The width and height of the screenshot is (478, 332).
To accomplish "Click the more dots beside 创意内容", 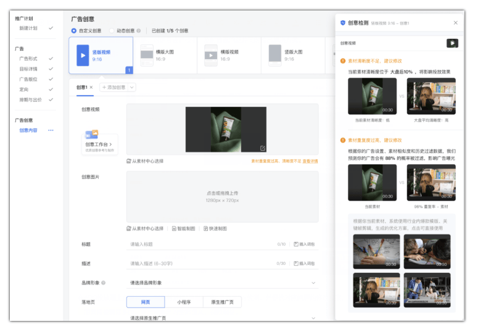I will pyautogui.click(x=51, y=130).
